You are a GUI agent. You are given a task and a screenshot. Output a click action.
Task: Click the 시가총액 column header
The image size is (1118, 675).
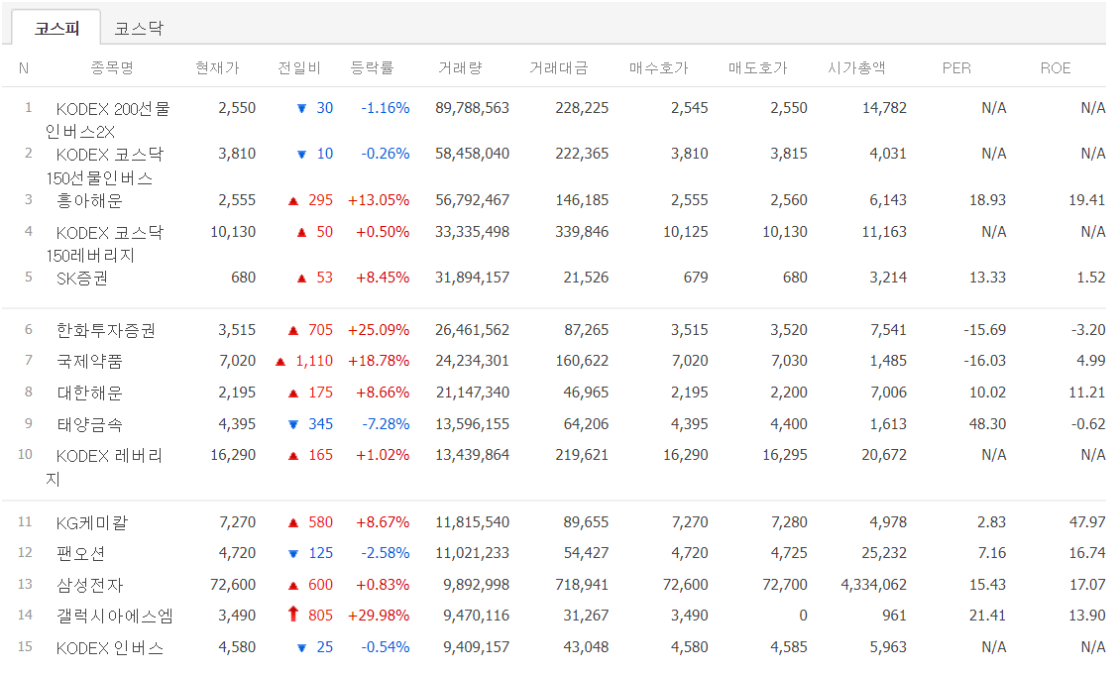point(856,67)
